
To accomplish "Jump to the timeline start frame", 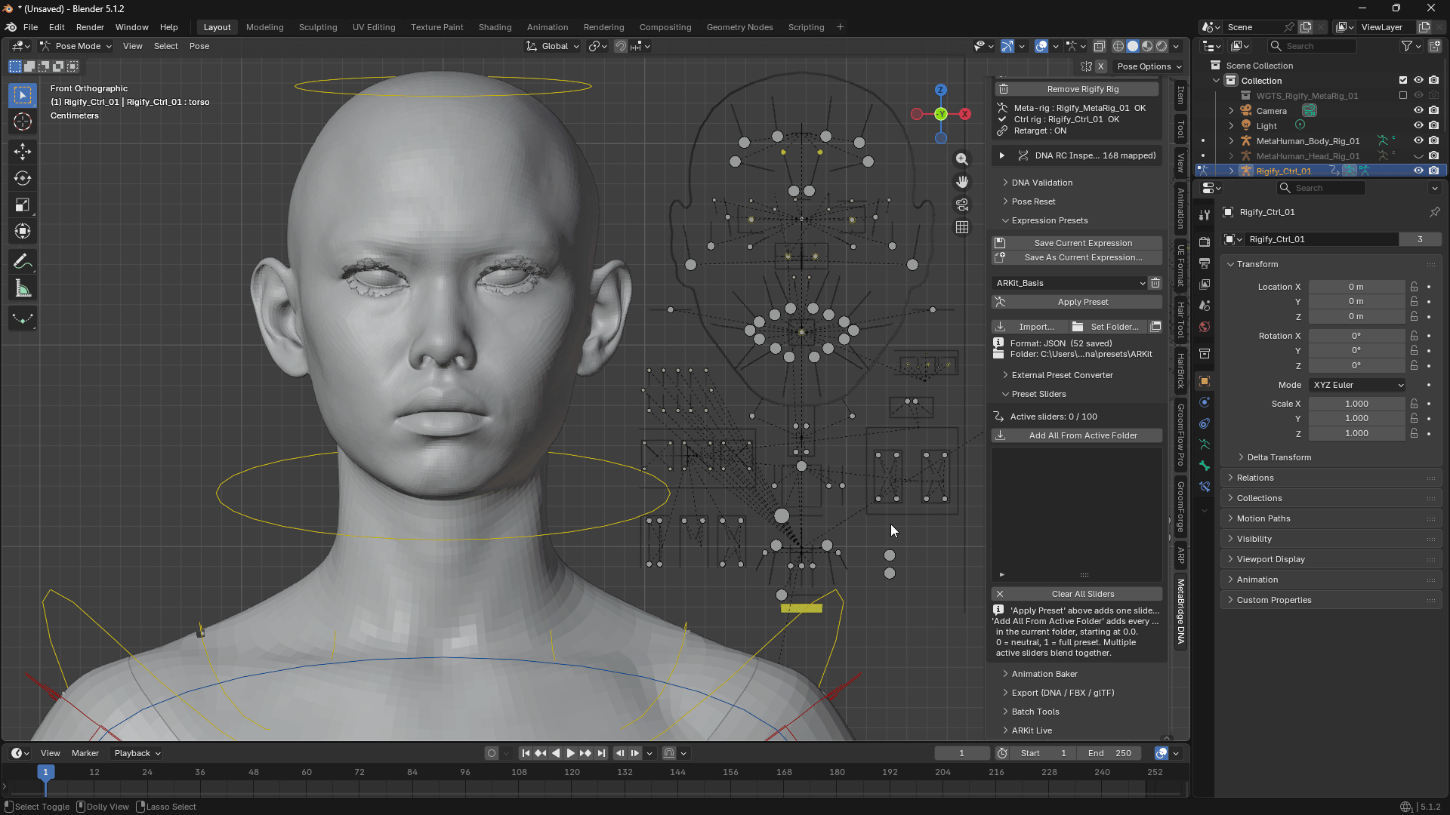I will [x=526, y=753].
